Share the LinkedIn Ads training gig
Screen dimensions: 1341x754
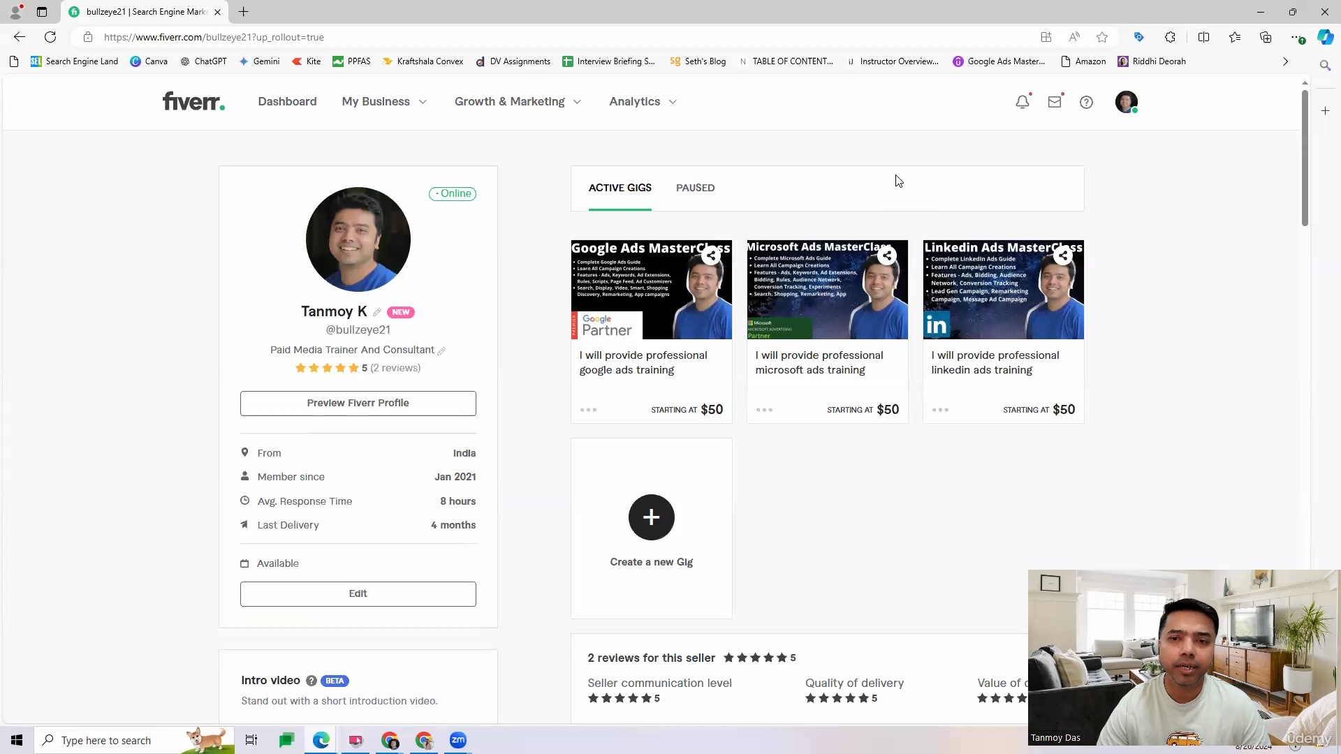pyautogui.click(x=1063, y=256)
